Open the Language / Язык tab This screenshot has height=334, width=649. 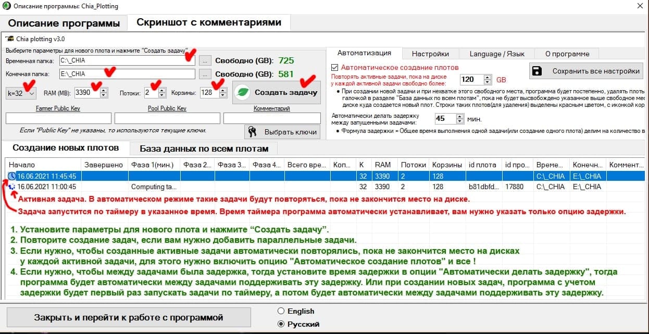click(496, 54)
